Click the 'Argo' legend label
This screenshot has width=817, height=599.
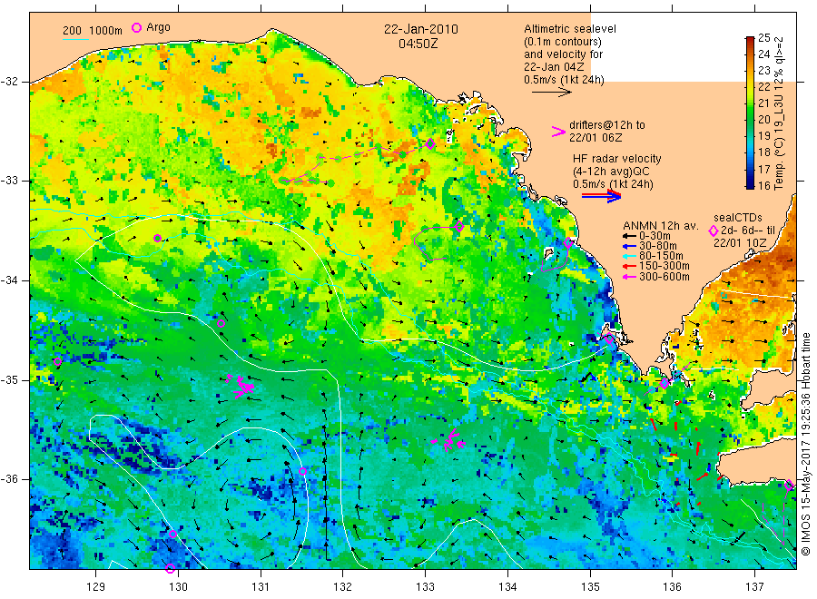click(158, 27)
